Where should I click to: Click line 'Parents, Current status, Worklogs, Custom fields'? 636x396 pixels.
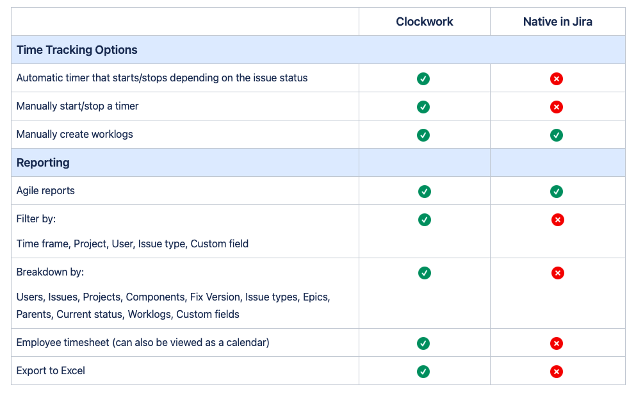pos(127,315)
